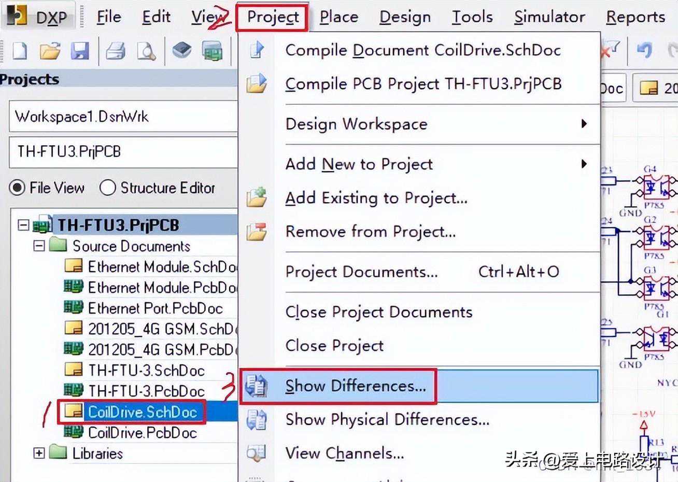Expand the Libraries folder
678x482 pixels.
click(39, 453)
